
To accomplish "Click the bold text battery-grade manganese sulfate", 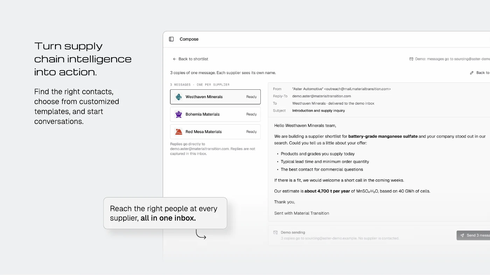I will (383, 136).
